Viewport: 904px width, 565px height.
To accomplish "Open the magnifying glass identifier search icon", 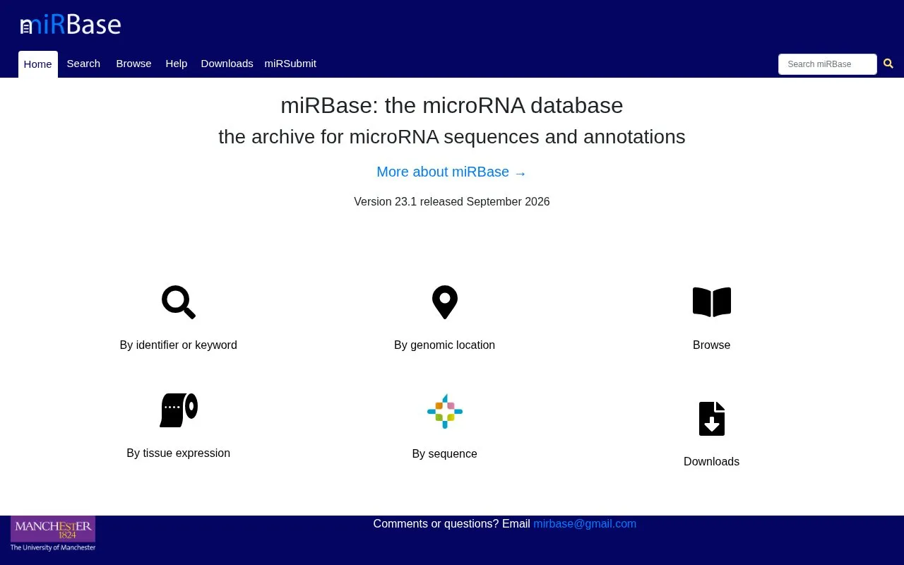I will [179, 302].
